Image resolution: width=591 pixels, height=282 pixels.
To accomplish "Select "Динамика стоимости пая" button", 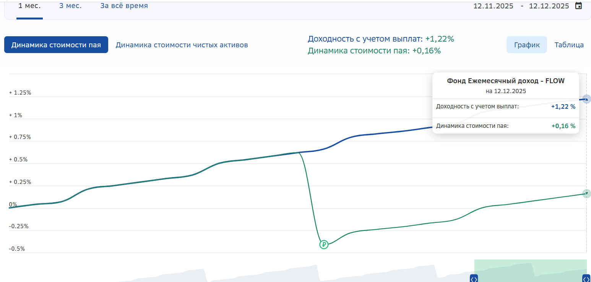I will pos(56,45).
